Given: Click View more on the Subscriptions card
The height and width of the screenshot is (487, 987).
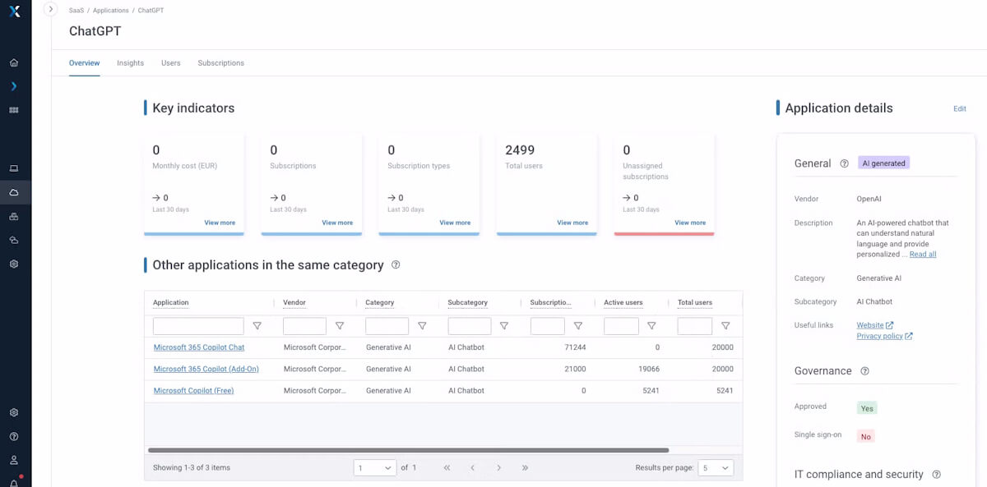Looking at the screenshot, I should tap(337, 223).
